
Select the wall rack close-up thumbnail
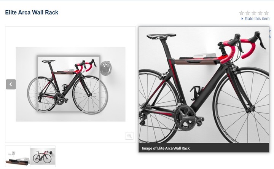pos(18,156)
